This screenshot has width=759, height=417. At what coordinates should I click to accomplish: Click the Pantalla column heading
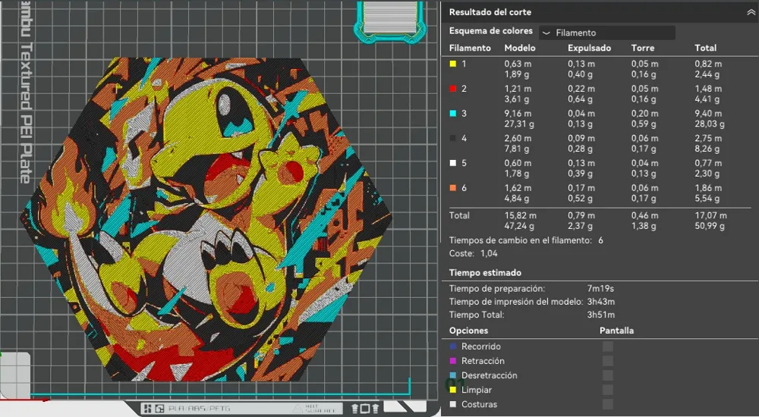point(616,331)
